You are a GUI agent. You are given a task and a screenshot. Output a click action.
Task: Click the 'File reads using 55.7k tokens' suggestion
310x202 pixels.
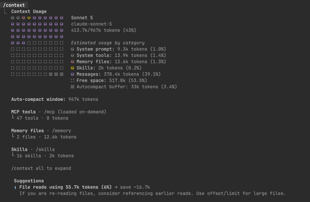pos(65,187)
